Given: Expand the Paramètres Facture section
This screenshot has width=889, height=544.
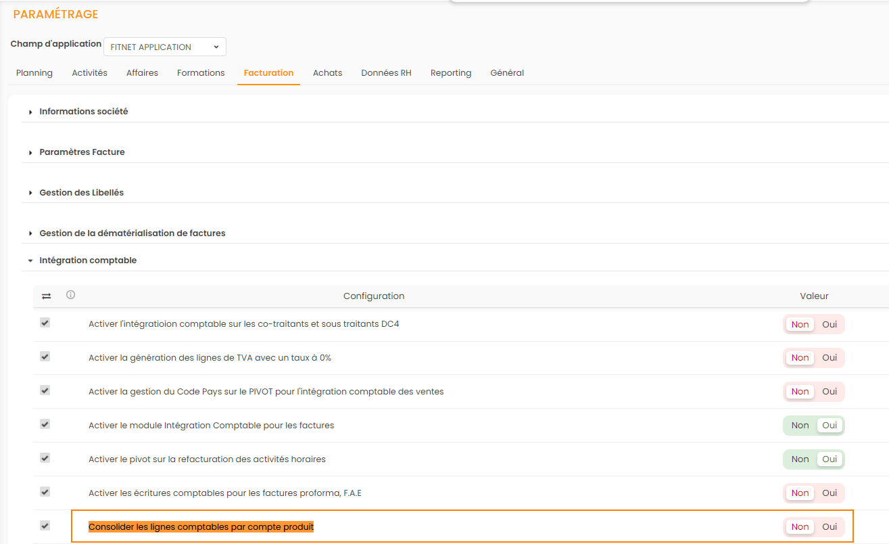Looking at the screenshot, I should pyautogui.click(x=82, y=152).
